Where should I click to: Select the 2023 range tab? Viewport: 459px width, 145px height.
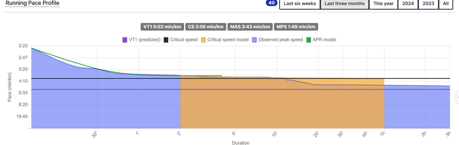coord(428,4)
